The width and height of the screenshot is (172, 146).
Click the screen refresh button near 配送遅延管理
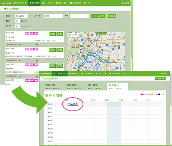pos(160,78)
